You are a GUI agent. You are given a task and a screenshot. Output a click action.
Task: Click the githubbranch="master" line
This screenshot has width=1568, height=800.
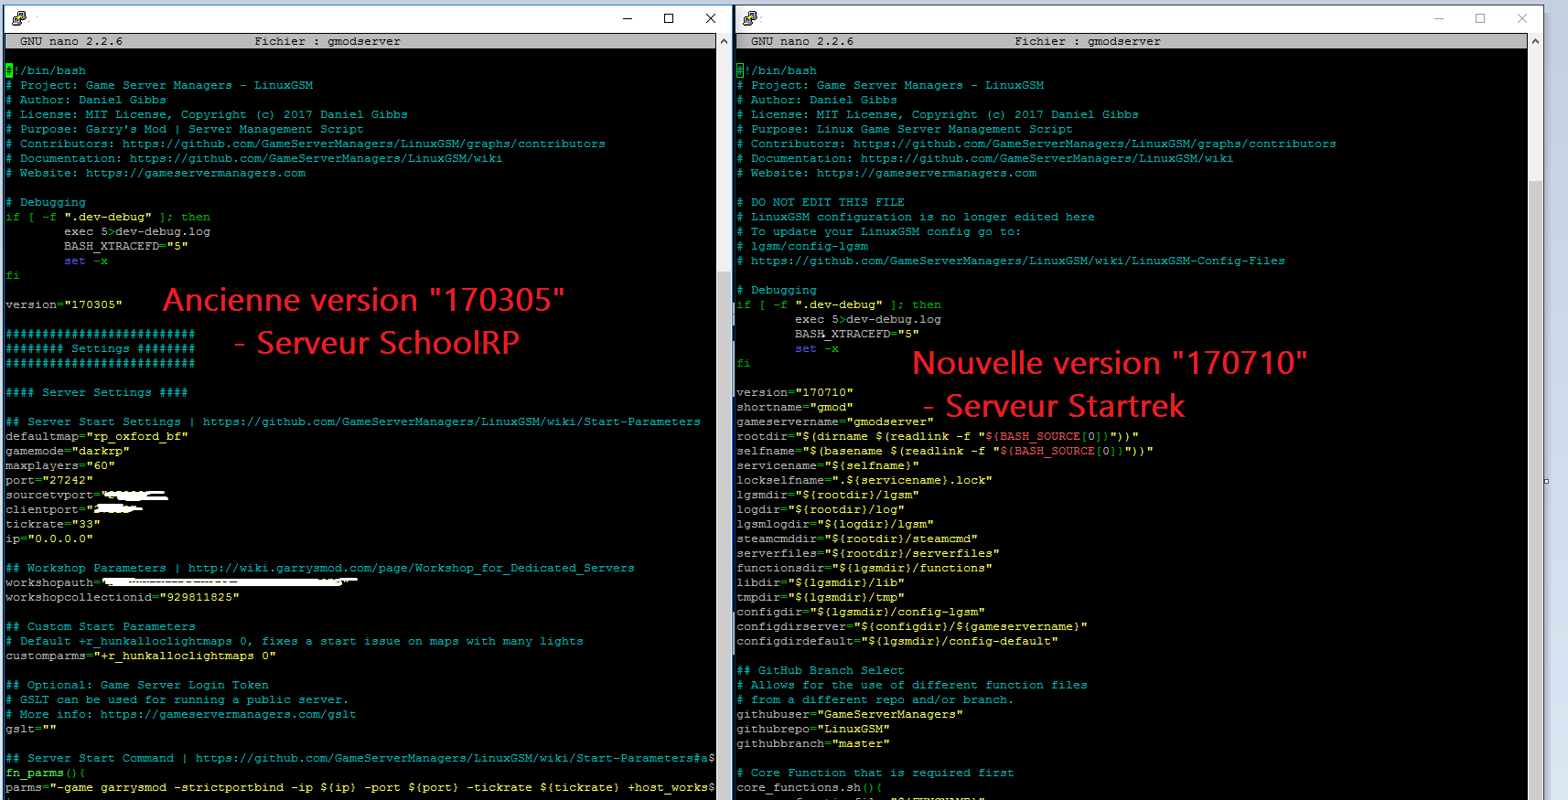[812, 744]
